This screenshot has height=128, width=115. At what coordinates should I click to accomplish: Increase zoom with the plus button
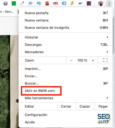(x=93, y=60)
